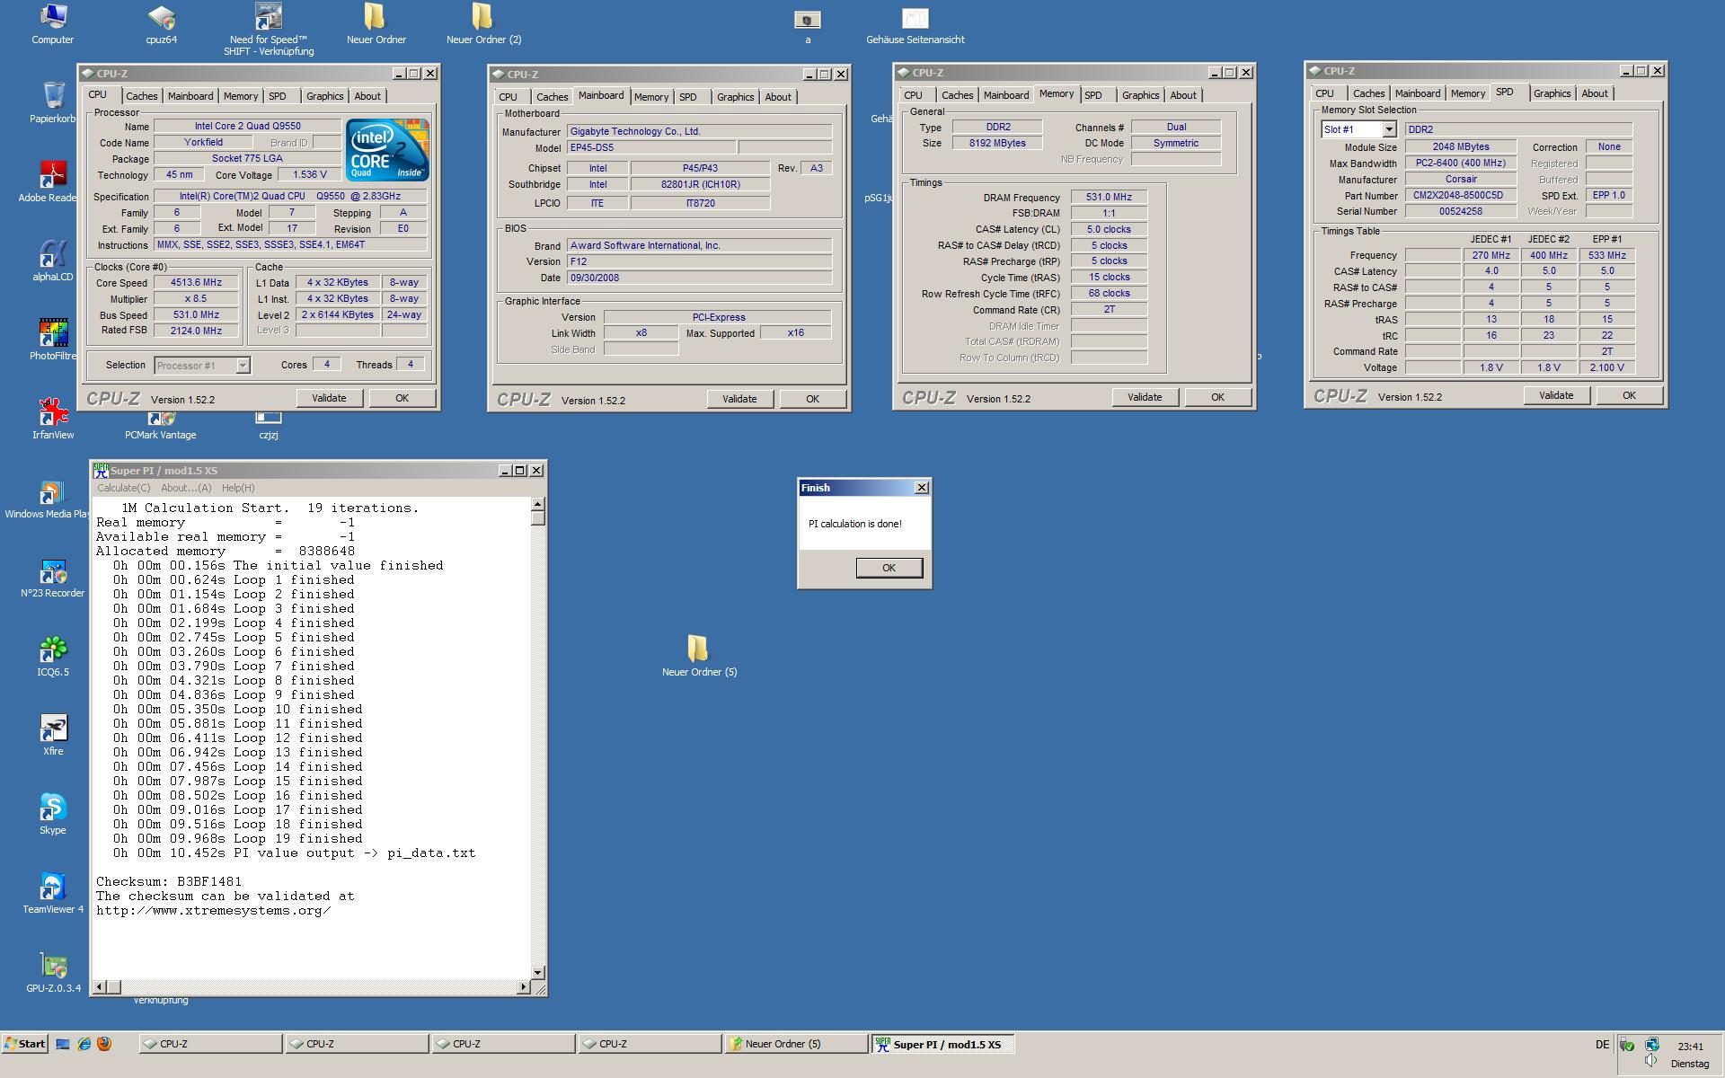Click Validate in the Memory CPU-Z window
The width and height of the screenshot is (1725, 1078).
point(1145,397)
